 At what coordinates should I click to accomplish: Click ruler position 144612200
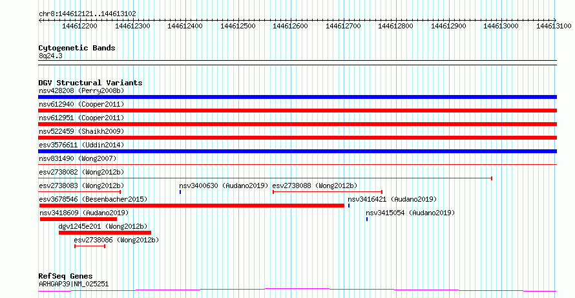tap(80, 26)
